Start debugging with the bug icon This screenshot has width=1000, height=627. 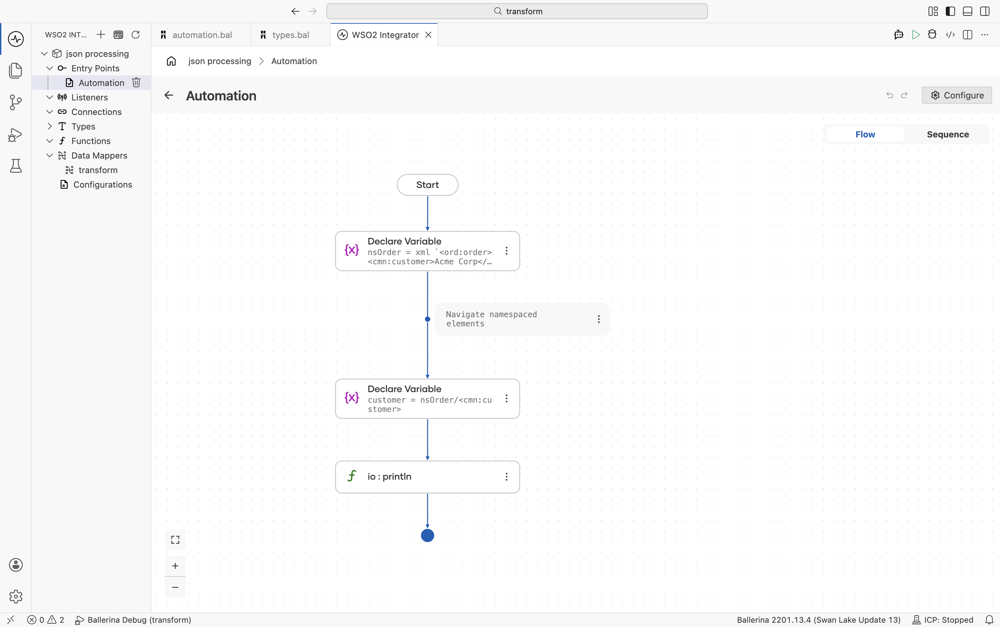pos(932,35)
